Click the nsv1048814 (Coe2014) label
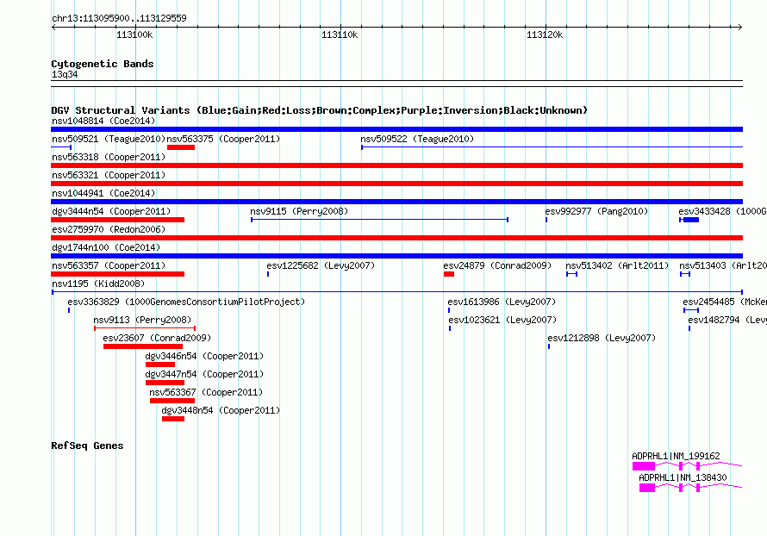 pyautogui.click(x=103, y=121)
